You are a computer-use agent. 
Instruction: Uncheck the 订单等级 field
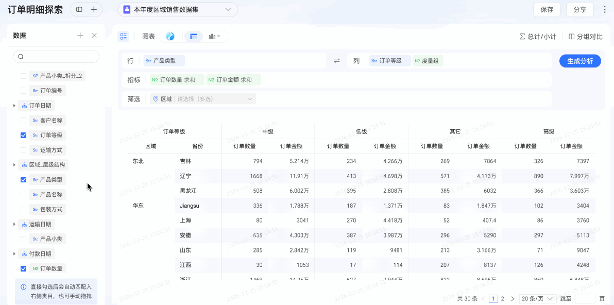tap(24, 135)
